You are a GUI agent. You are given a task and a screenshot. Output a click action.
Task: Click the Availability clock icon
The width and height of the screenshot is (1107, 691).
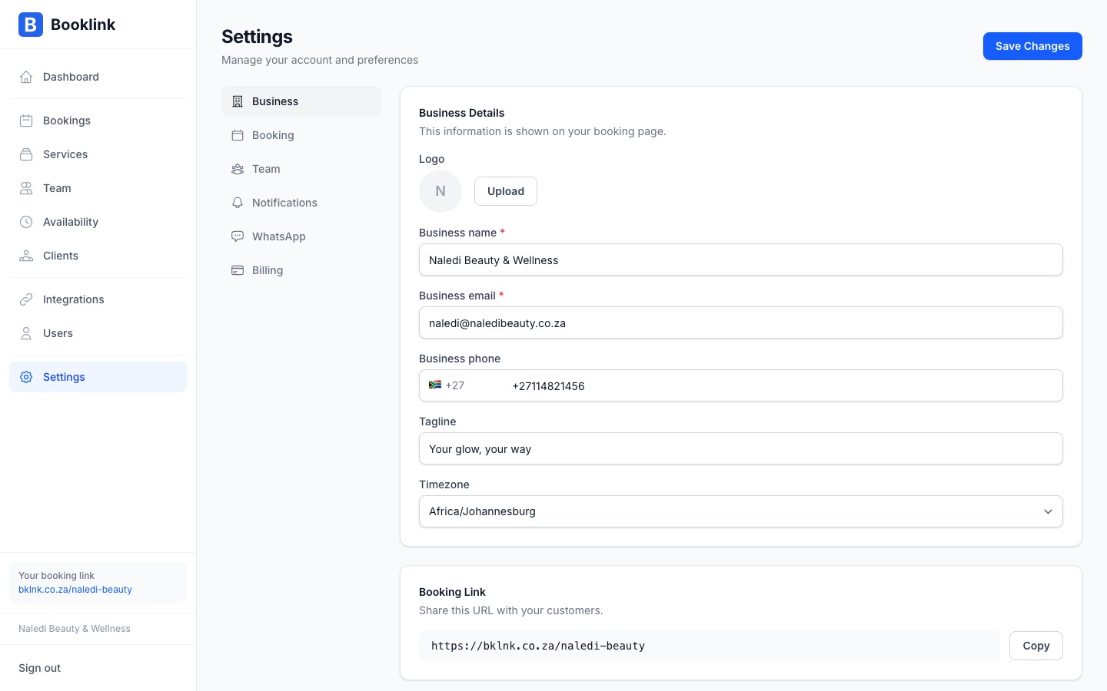26,222
